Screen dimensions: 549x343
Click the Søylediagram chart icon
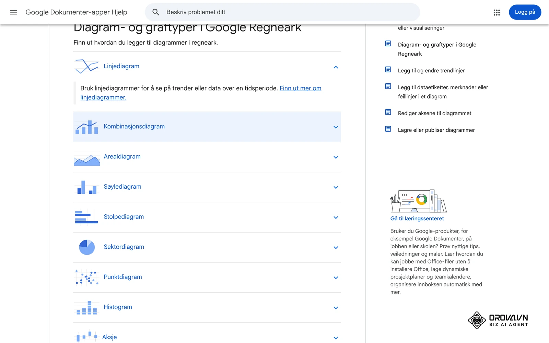[x=87, y=187]
